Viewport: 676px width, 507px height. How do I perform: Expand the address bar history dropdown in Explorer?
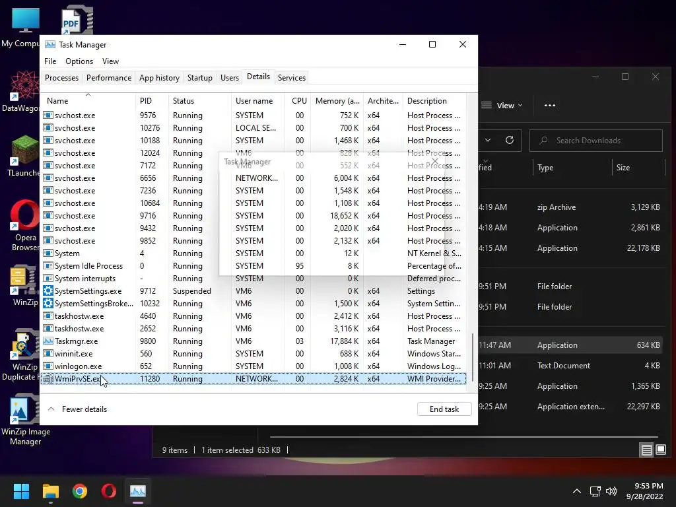point(488,140)
